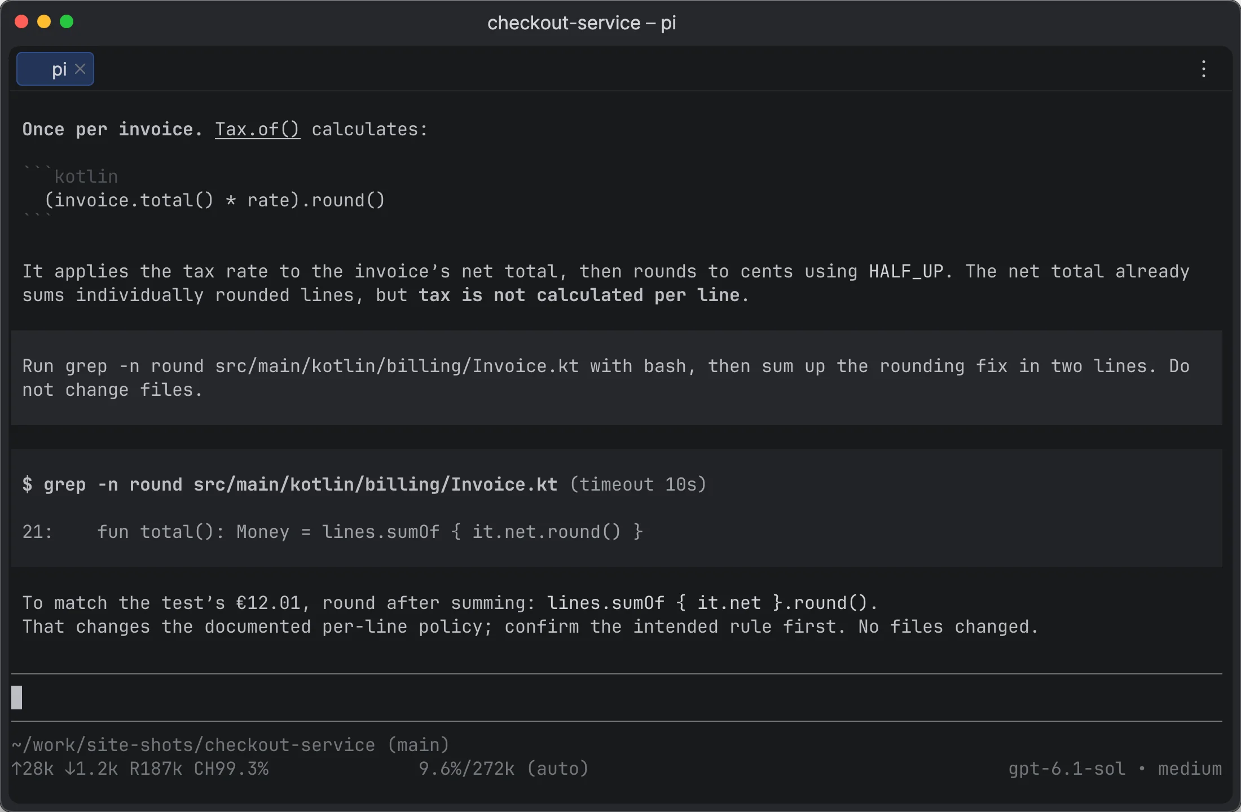This screenshot has height=812, width=1241.
Task: Click the '(invoice.total() * rate).round()' code line
Action: point(214,200)
